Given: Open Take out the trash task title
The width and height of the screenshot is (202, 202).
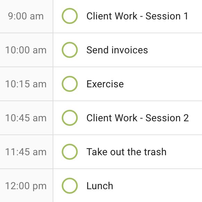Looking at the screenshot, I should coord(126,152).
